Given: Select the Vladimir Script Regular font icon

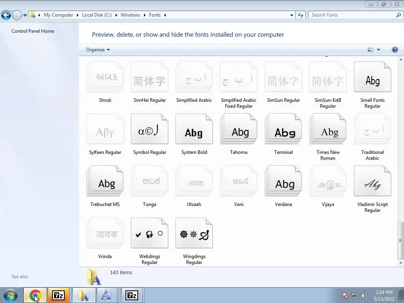Looking at the screenshot, I should tap(372, 181).
